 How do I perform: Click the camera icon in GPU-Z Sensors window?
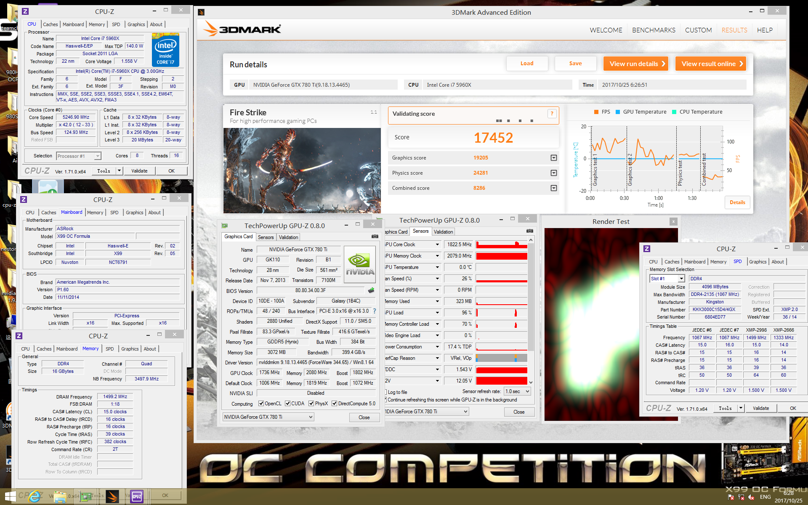pyautogui.click(x=529, y=231)
